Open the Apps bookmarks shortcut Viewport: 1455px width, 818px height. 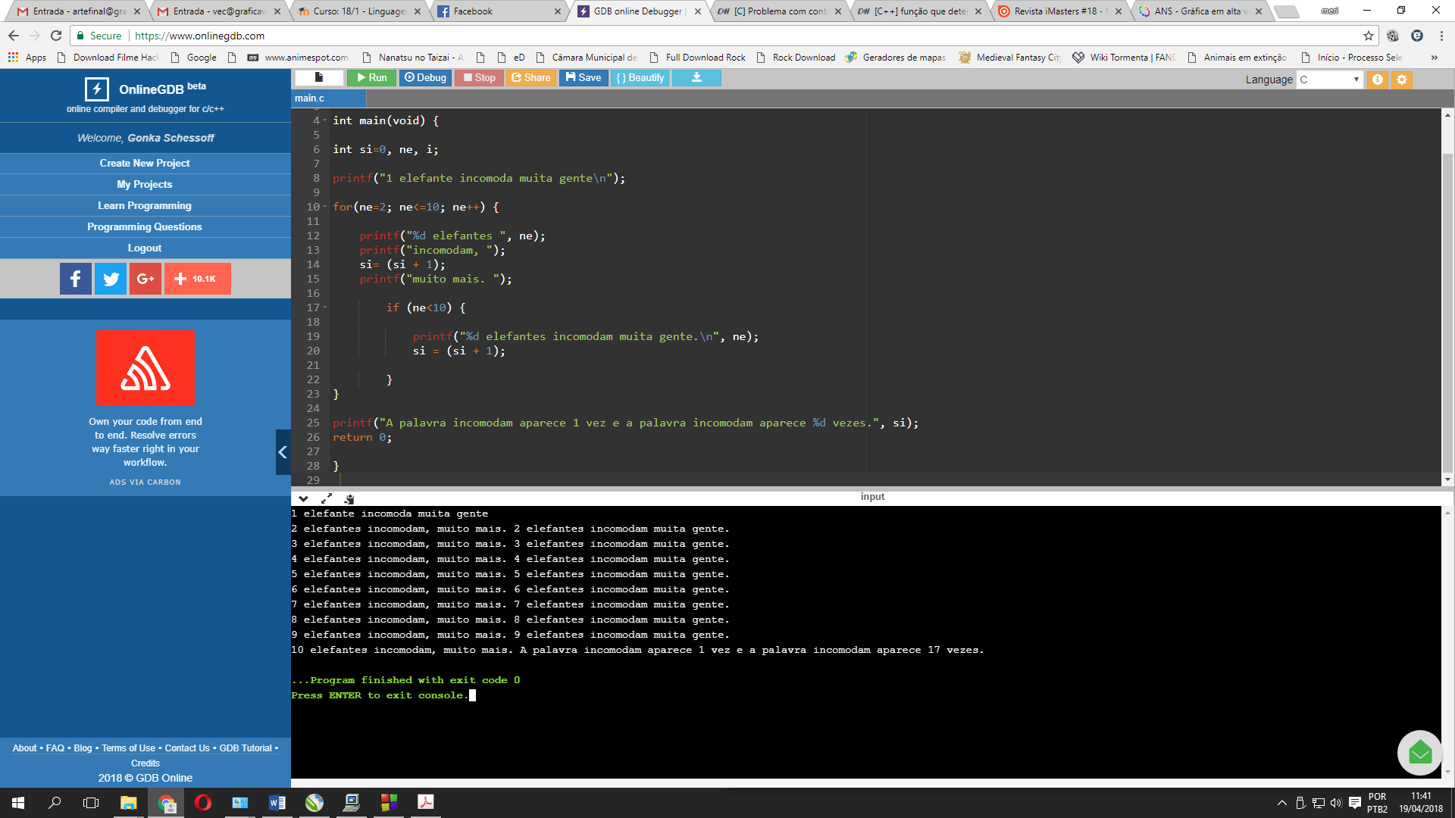pyautogui.click(x=27, y=58)
